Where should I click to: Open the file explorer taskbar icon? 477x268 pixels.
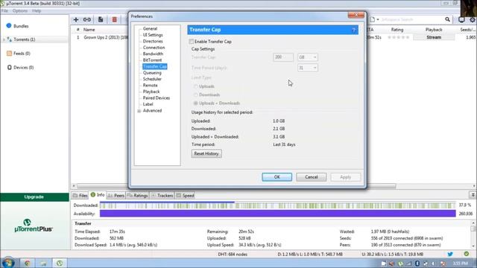[x=43, y=263]
